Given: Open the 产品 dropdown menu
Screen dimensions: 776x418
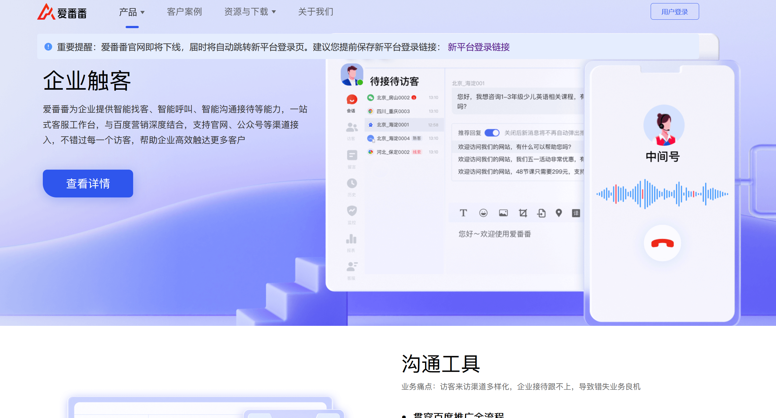Looking at the screenshot, I should 132,12.
